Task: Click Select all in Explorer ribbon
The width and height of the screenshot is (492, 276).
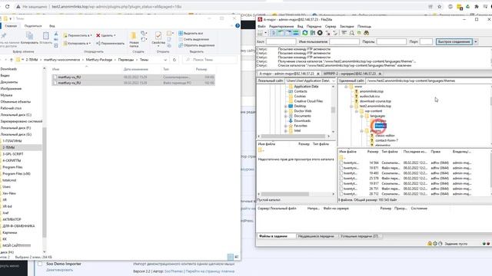Action: 191,33
